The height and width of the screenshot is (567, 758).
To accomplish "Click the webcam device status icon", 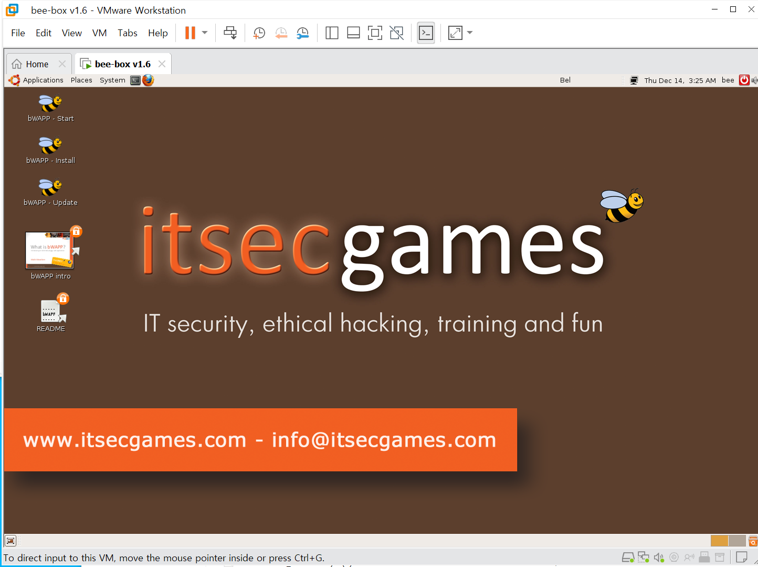I will tap(674, 557).
